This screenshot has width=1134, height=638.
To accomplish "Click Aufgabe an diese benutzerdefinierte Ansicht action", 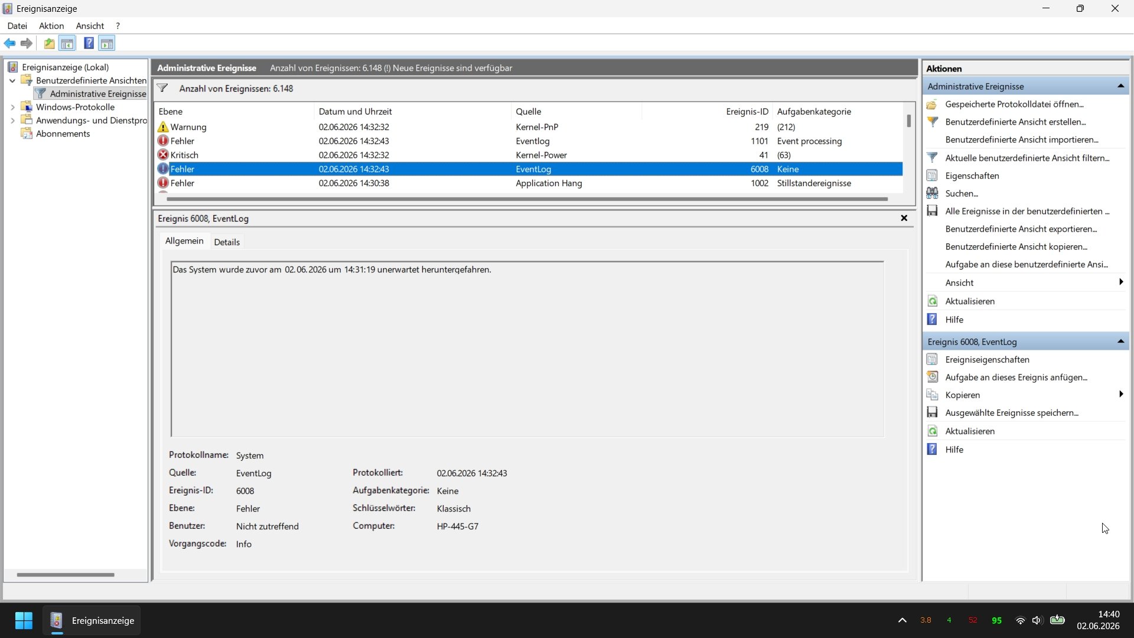I will click(x=1027, y=264).
